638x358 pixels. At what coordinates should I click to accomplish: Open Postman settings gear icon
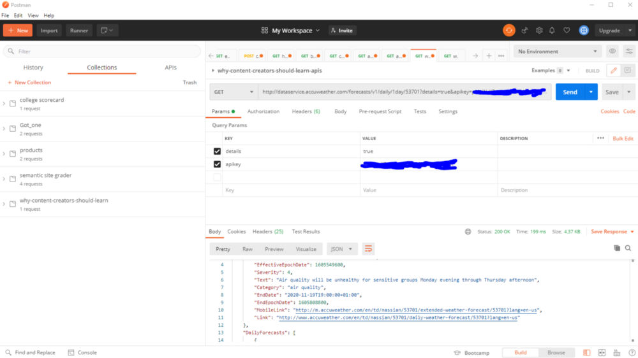click(539, 31)
